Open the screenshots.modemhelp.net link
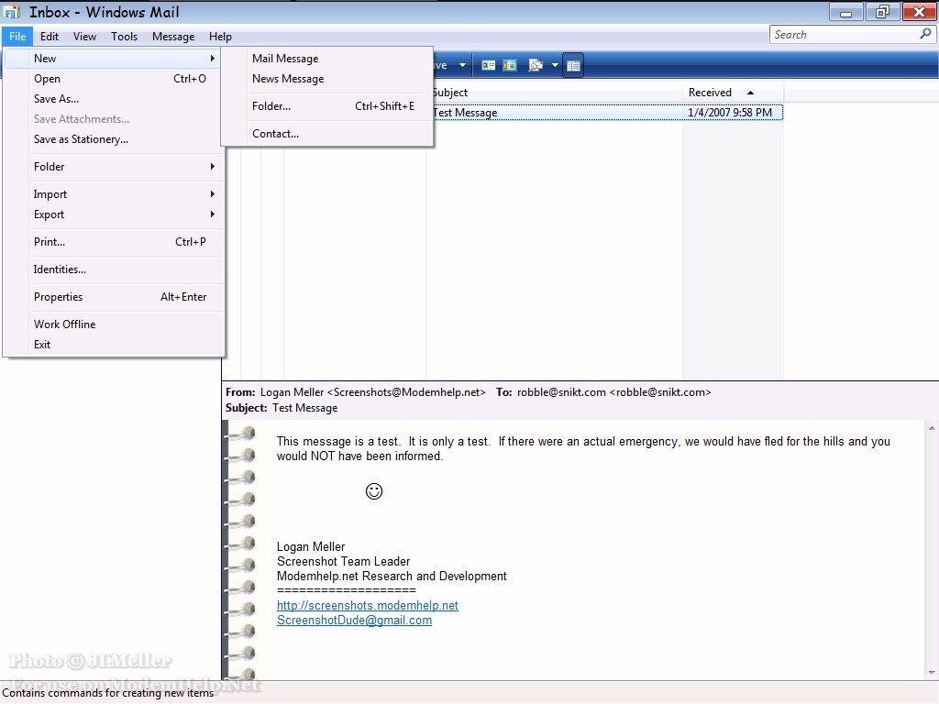This screenshot has height=704, width=939. click(x=367, y=605)
